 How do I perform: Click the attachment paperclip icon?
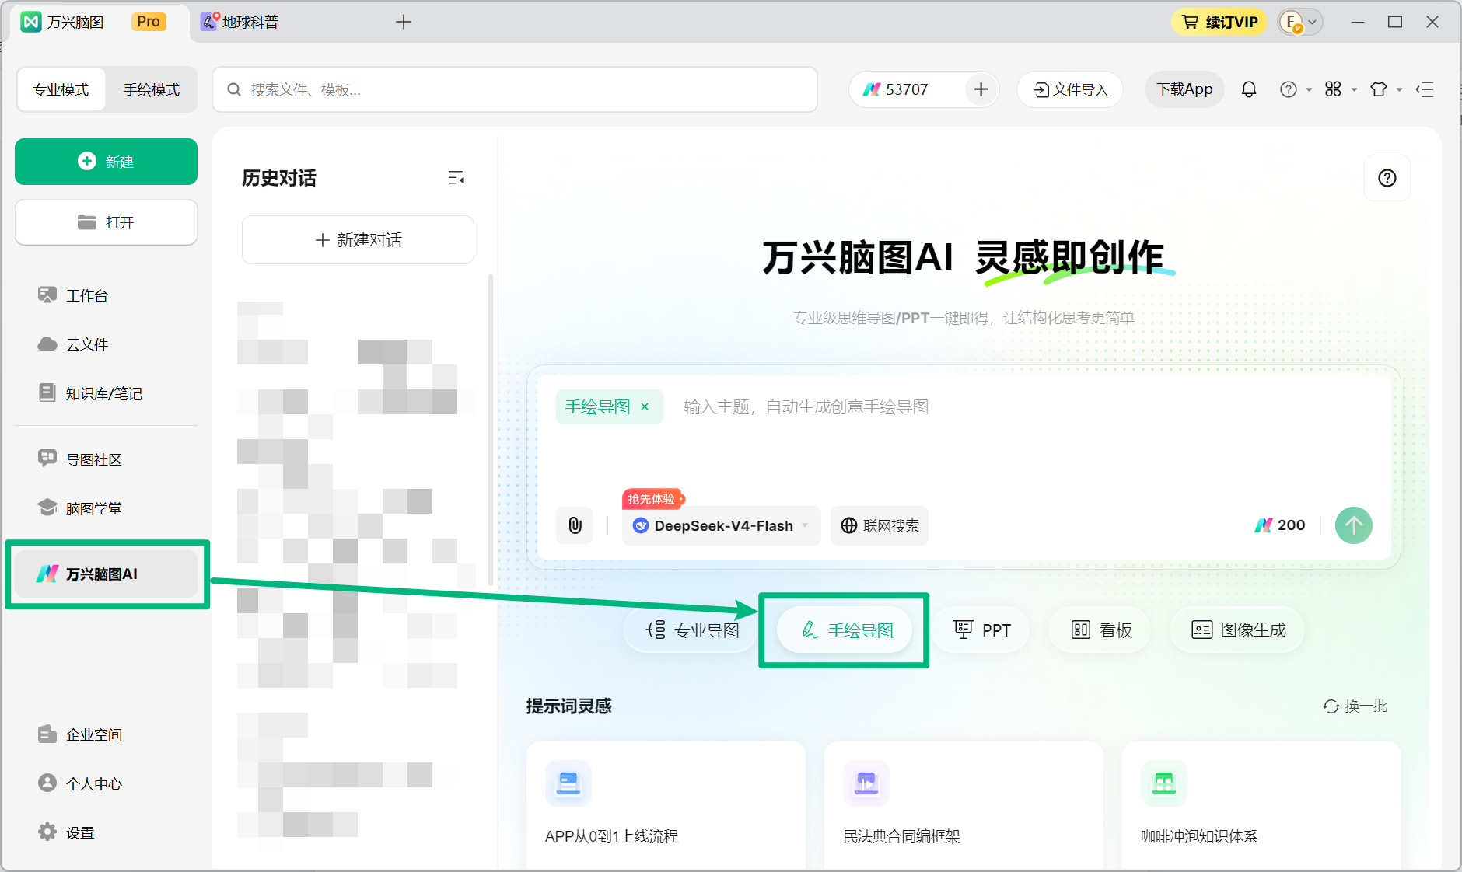tap(575, 525)
